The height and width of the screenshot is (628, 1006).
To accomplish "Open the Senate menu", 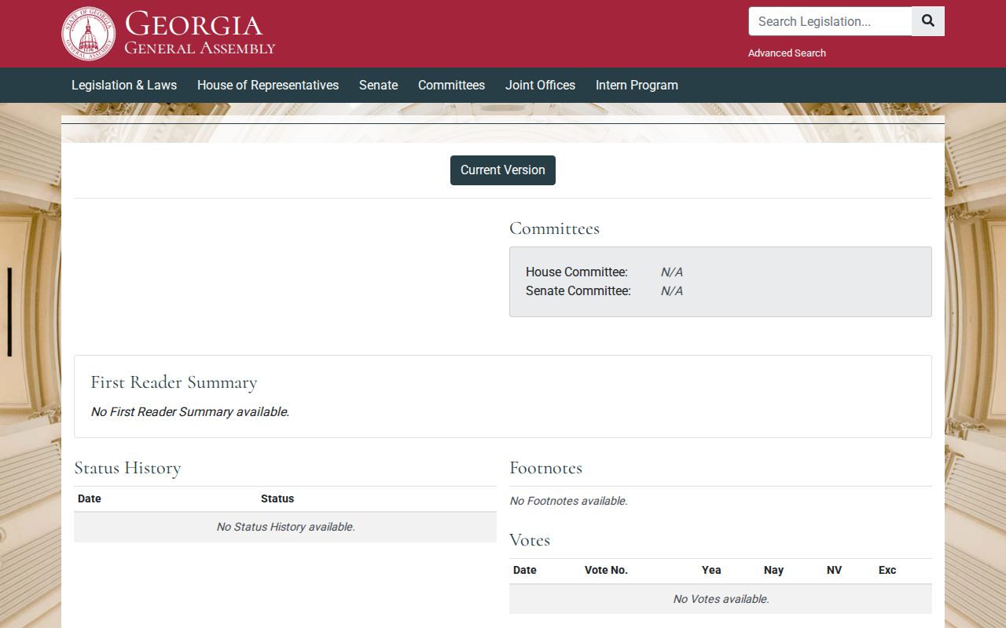I will [x=378, y=85].
